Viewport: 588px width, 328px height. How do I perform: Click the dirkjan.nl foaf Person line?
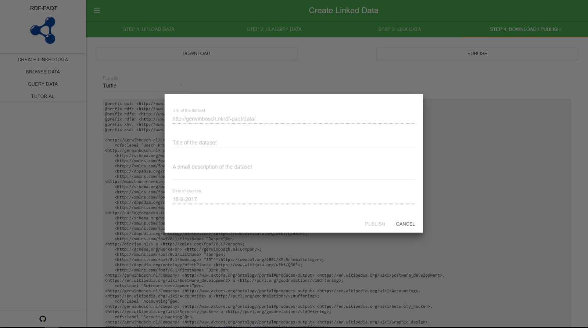(175, 244)
